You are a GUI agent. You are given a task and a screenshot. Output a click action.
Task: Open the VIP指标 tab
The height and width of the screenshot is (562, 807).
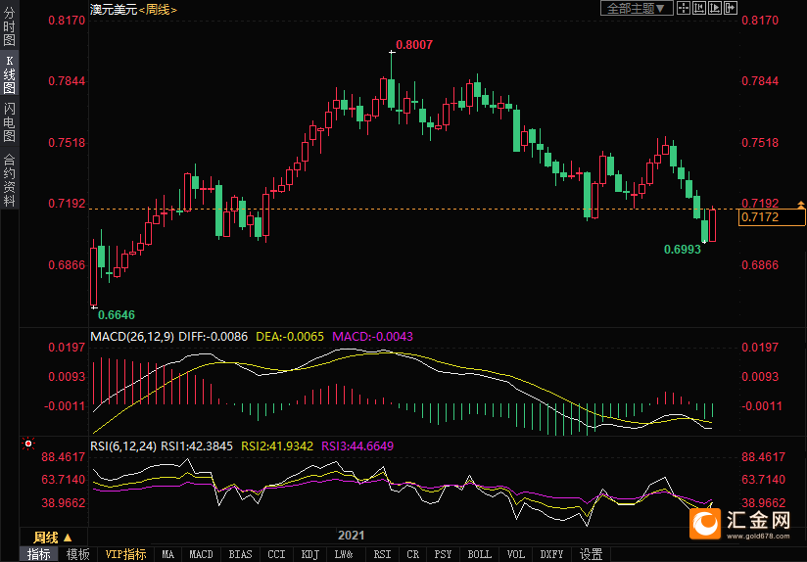[125, 554]
